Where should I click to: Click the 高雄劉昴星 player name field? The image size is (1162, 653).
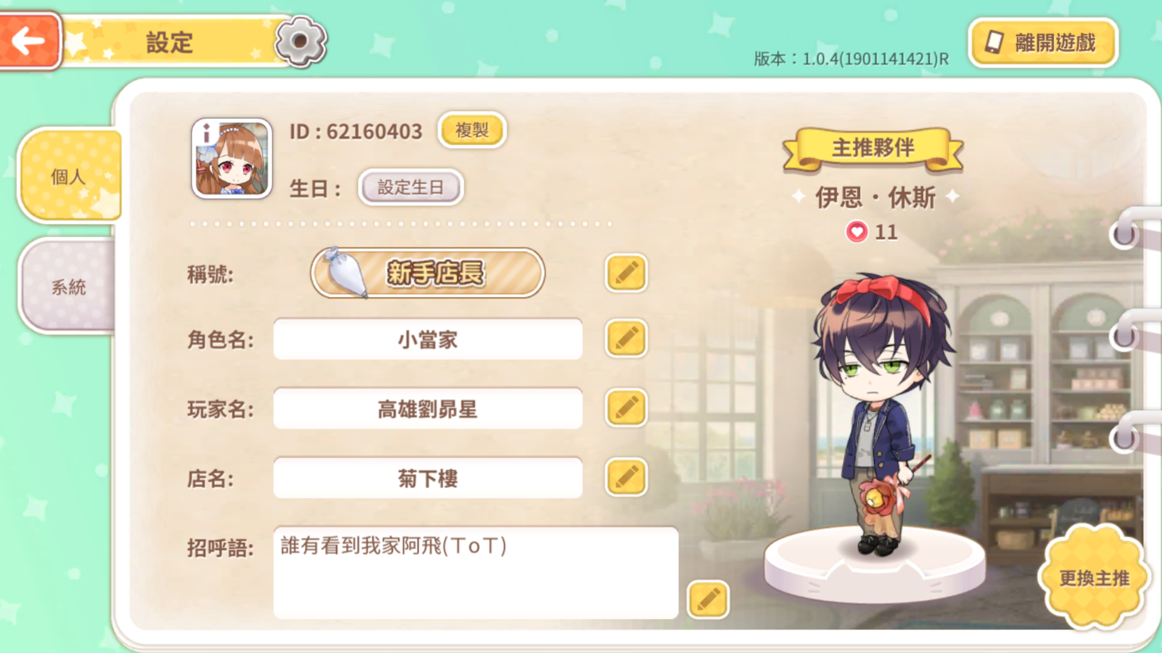tap(428, 409)
